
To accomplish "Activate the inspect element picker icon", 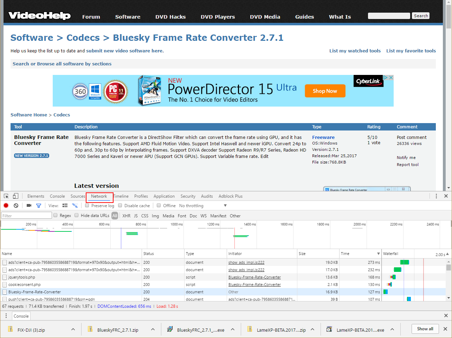I will [x=6, y=196].
